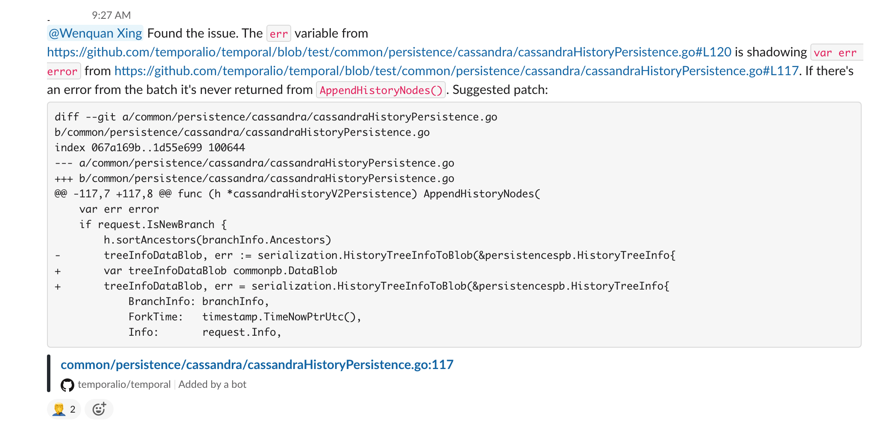
Task: Click the 'var err error' inline code
Action: (836, 53)
